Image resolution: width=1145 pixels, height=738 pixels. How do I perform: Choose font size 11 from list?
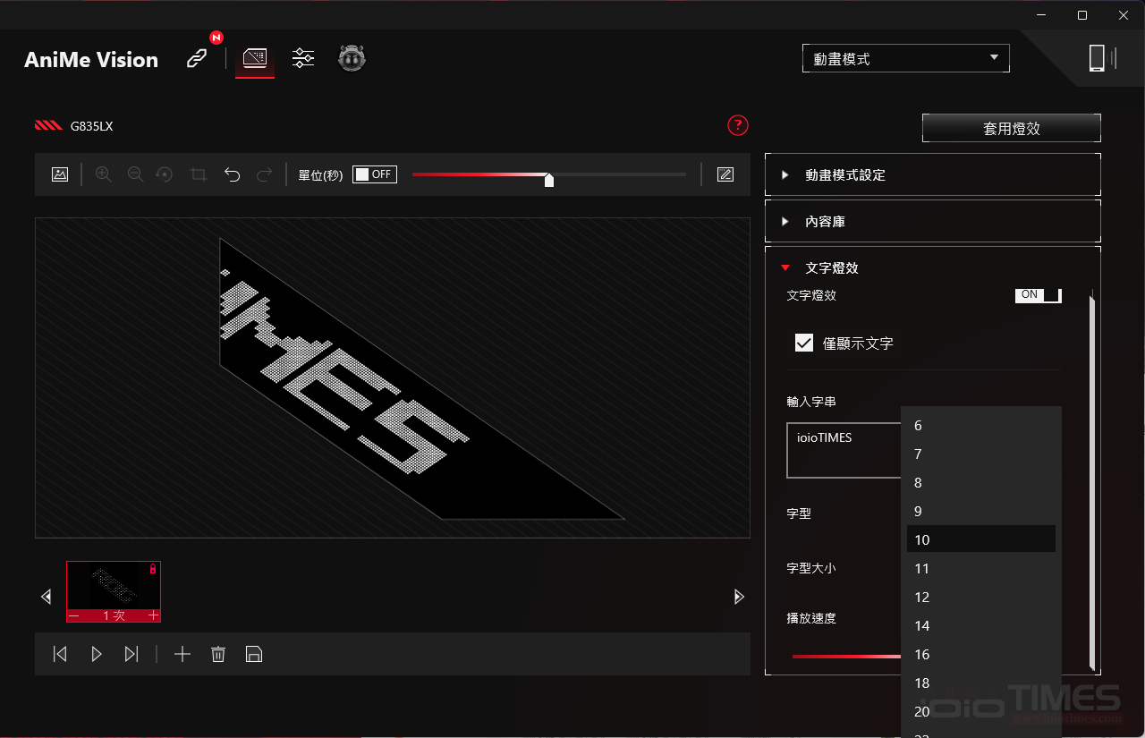point(981,569)
